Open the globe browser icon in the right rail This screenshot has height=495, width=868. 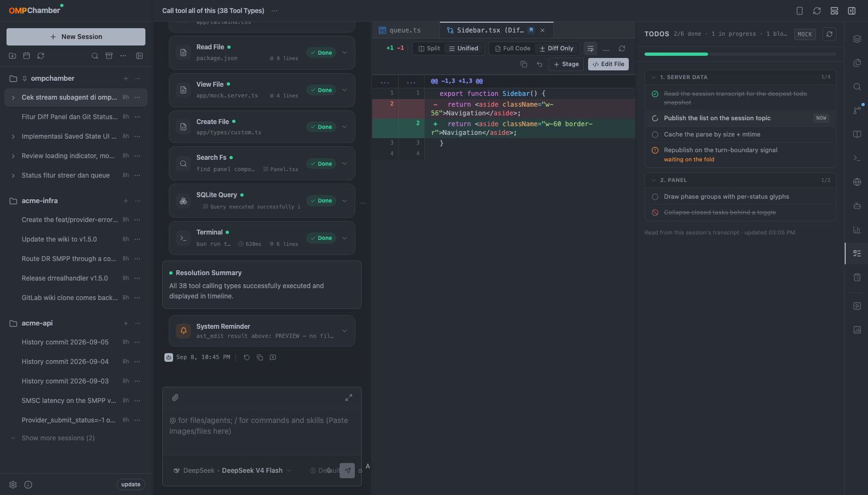(x=857, y=182)
